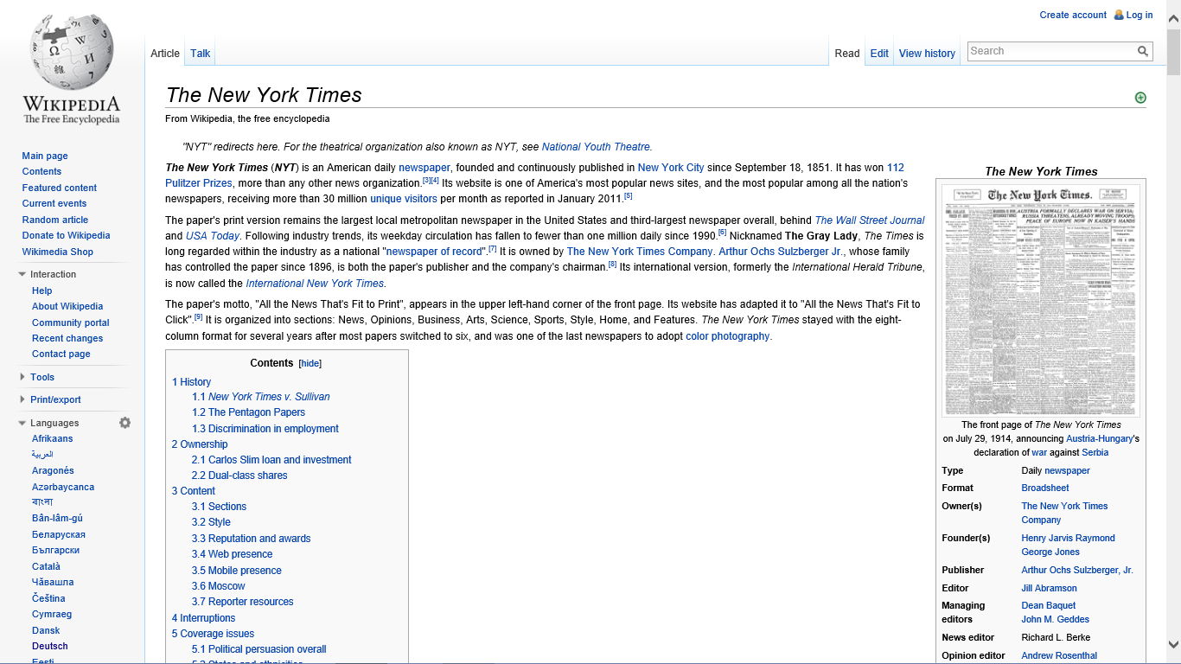Follow the USA Today link
The height and width of the screenshot is (664, 1181).
pyautogui.click(x=213, y=236)
